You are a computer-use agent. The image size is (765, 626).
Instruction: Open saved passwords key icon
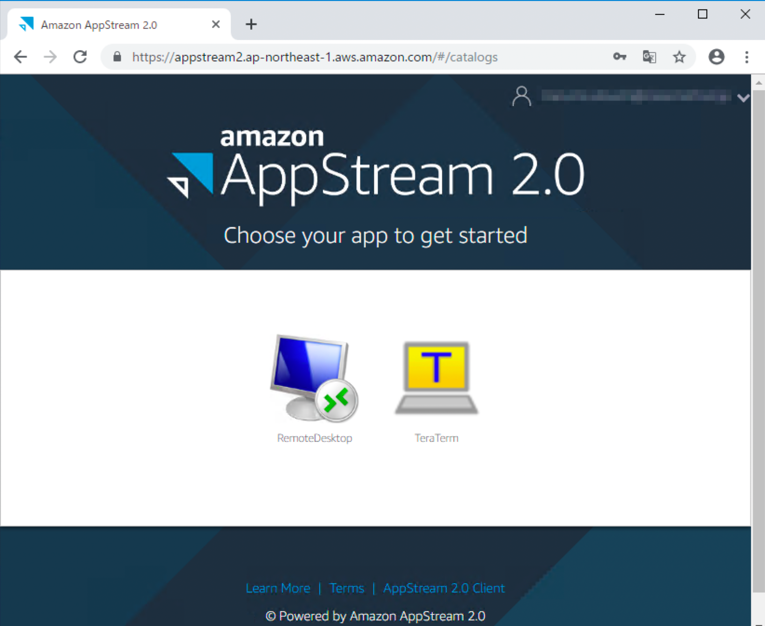619,57
